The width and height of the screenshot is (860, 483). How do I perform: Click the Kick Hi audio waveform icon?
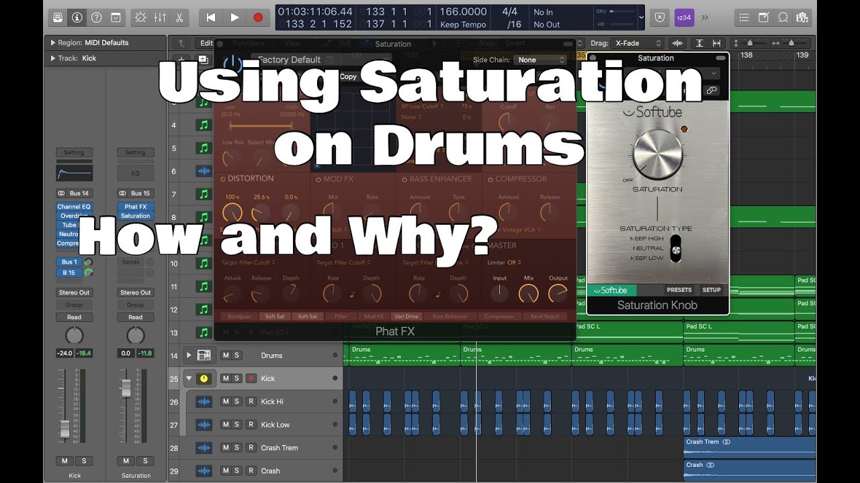[204, 402]
